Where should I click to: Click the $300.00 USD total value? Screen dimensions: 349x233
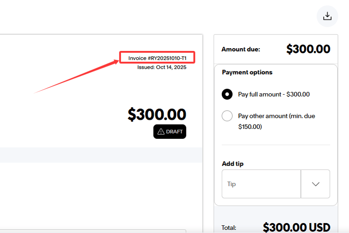pyautogui.click(x=296, y=227)
